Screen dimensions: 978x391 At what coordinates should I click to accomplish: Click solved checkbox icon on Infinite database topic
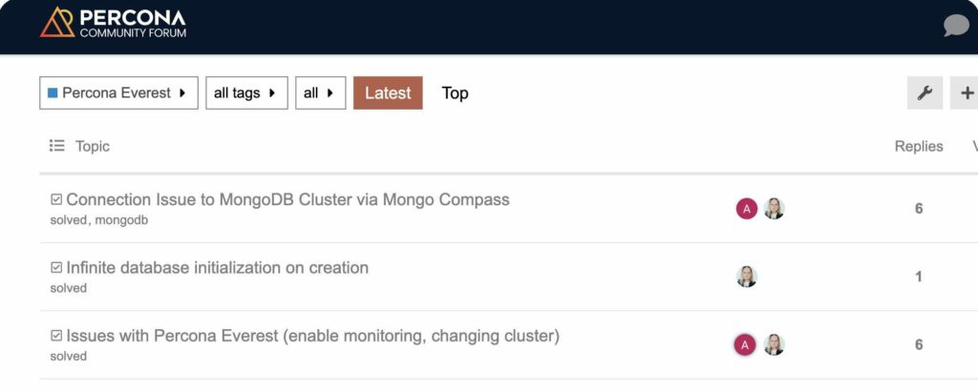pos(56,268)
